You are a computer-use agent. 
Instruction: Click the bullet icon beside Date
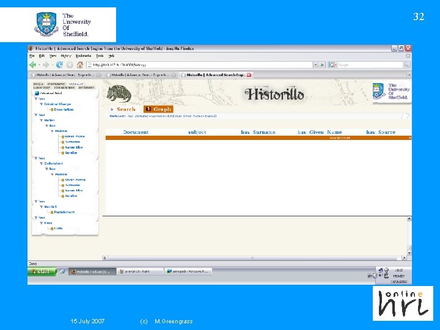point(52,229)
